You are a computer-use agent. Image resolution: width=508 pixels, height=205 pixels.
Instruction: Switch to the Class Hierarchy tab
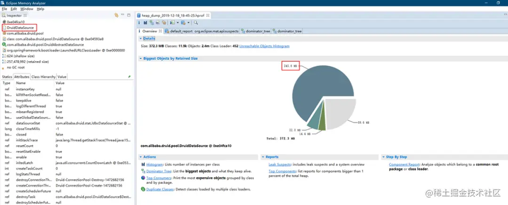43,77
